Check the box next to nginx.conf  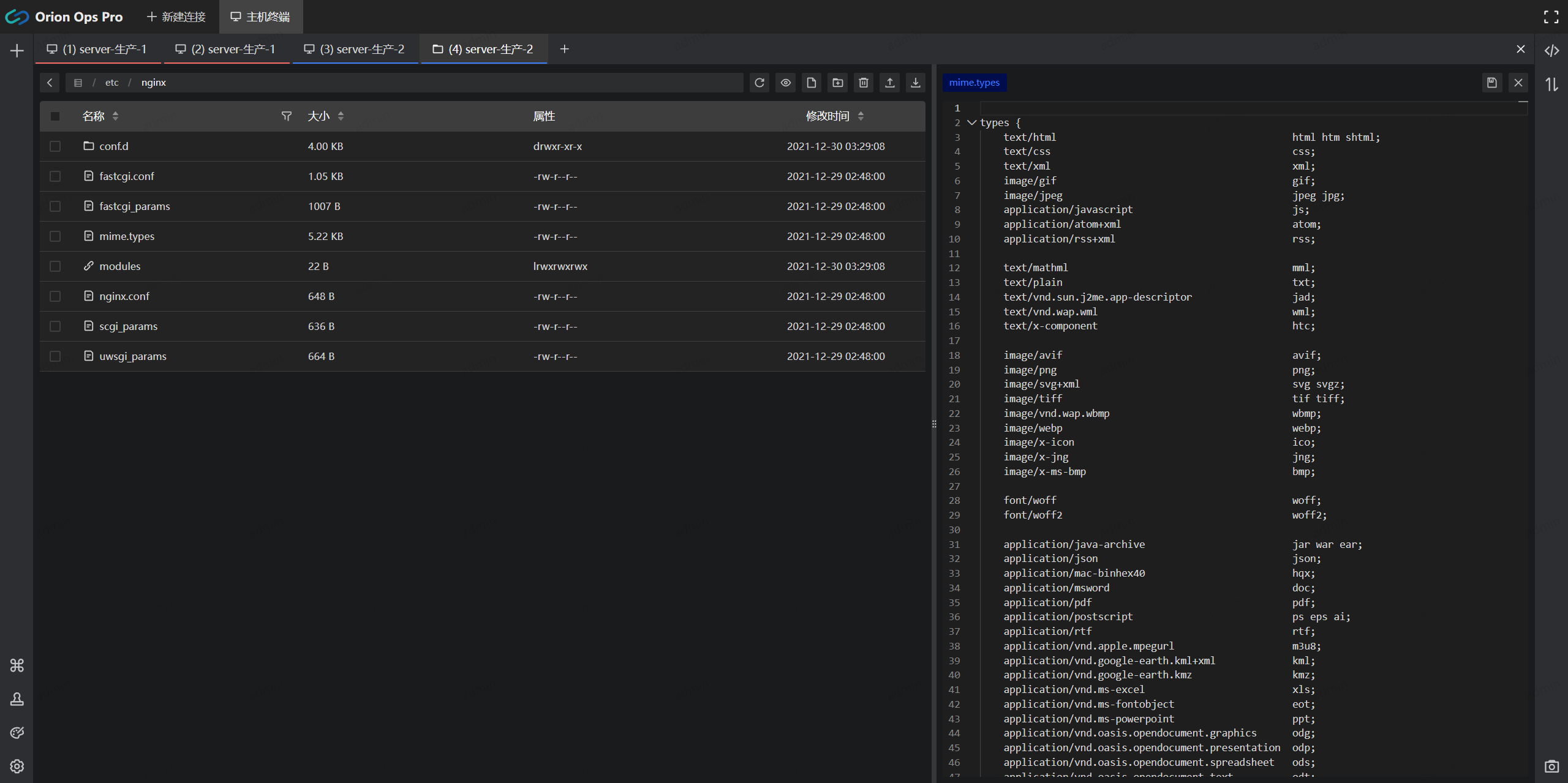pos(55,296)
